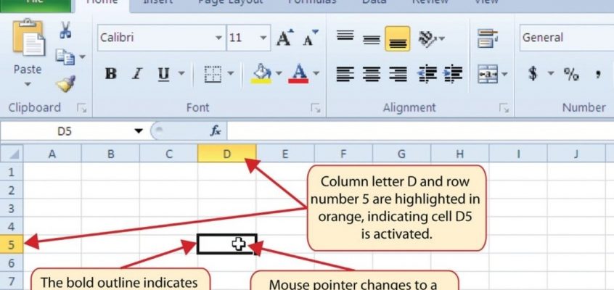Select the Format Painter brush
The width and height of the screenshot is (614, 290).
point(65,84)
